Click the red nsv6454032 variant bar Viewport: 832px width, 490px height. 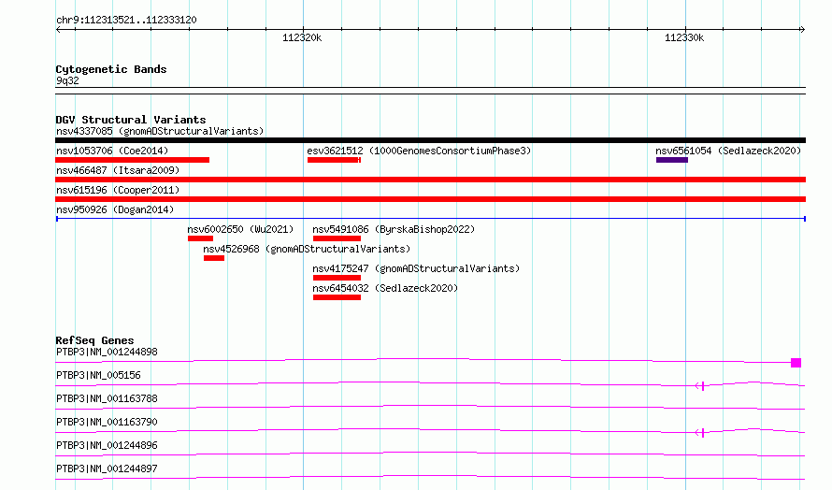pos(337,297)
